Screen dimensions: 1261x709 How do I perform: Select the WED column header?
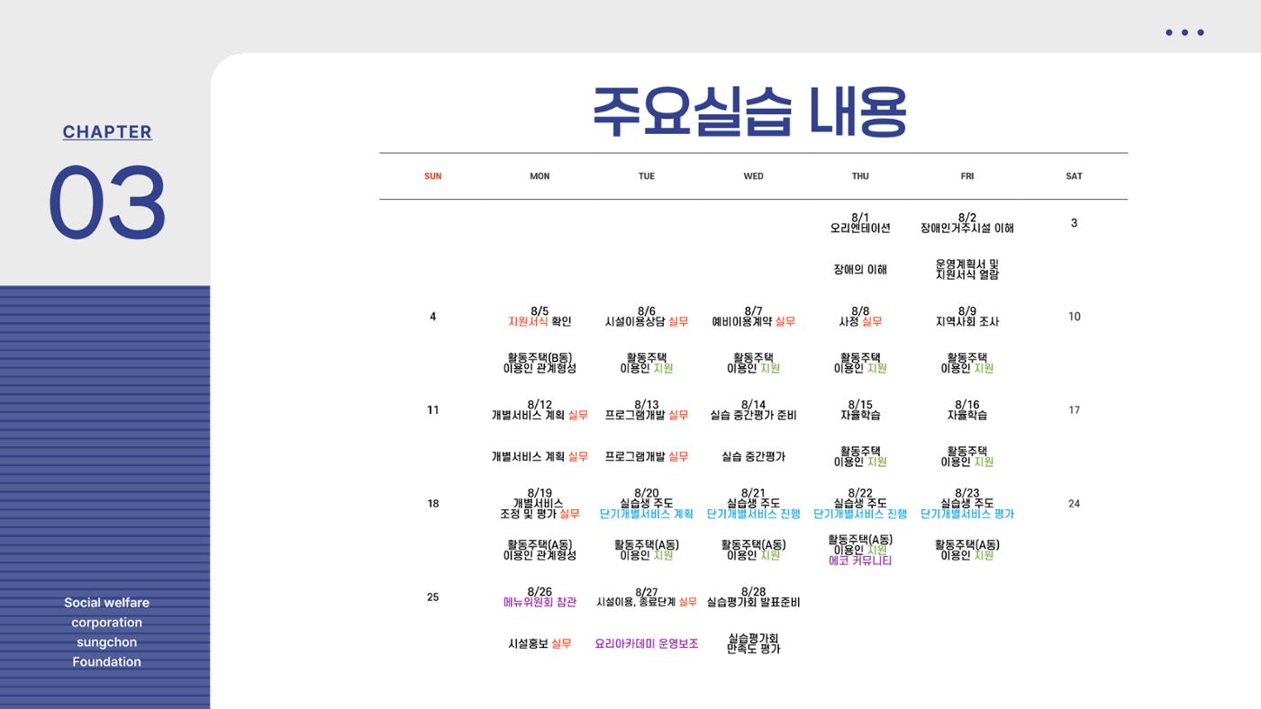pos(754,176)
